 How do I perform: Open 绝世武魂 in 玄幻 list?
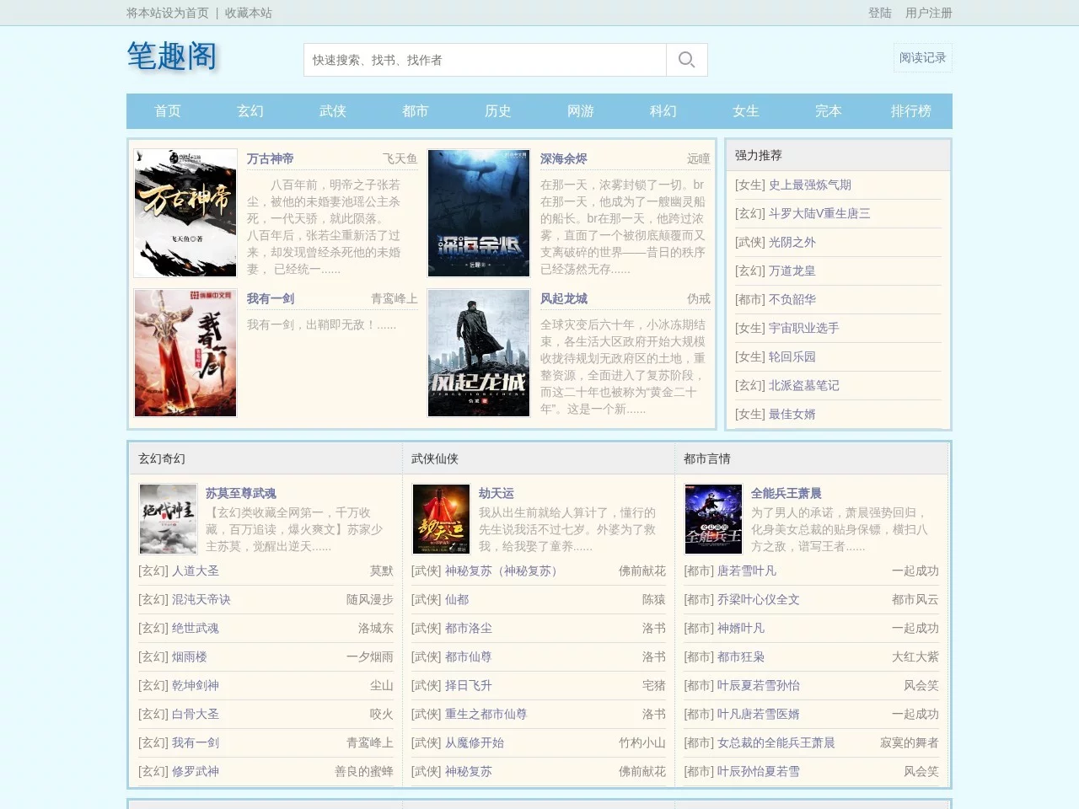[196, 628]
